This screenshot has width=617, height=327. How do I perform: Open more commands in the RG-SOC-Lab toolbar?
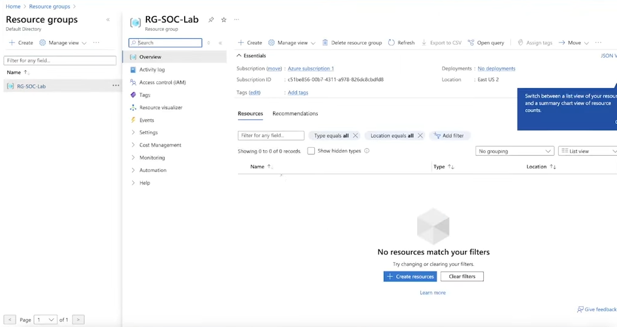click(598, 42)
